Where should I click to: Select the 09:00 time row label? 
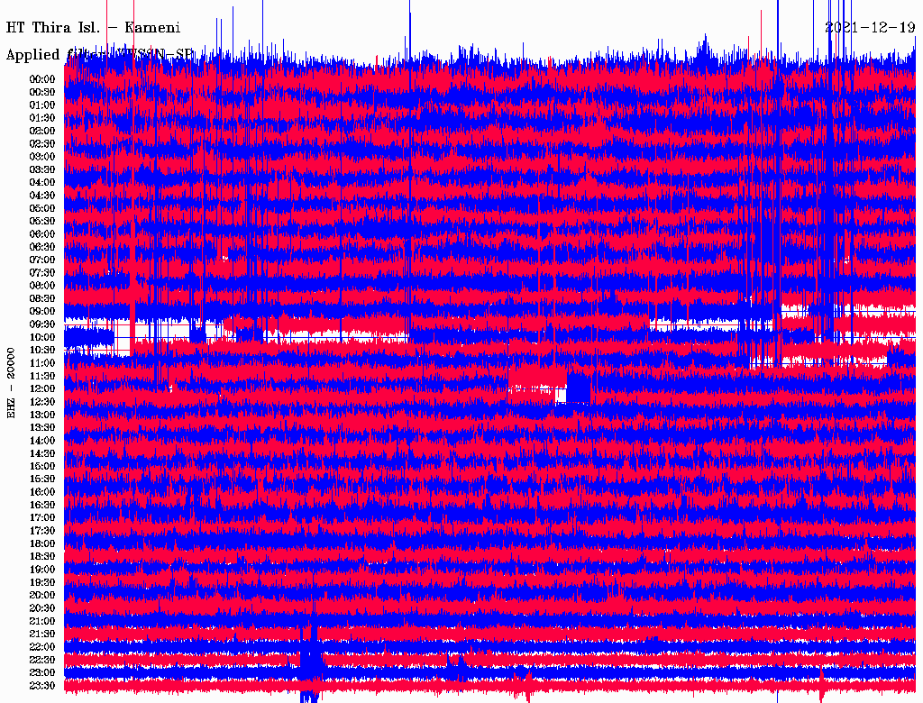[x=42, y=311]
